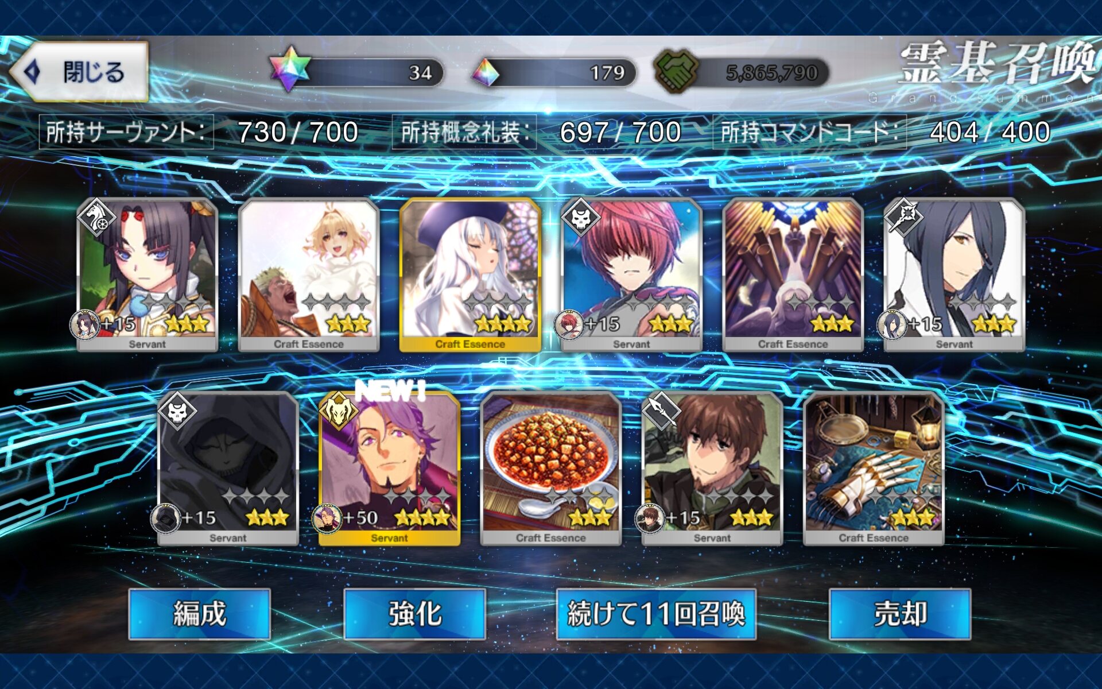Viewport: 1102px width, 689px height.
Task: Click the green handshake Friend Point icon
Action: (x=677, y=72)
